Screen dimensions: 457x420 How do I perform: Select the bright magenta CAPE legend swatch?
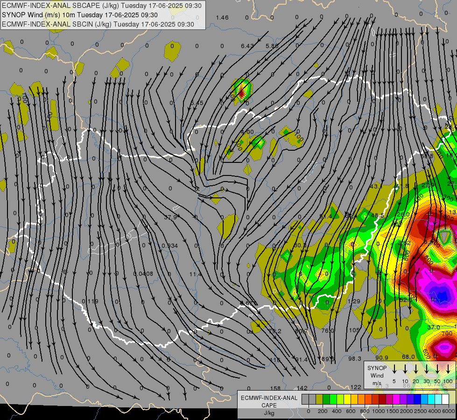[x=396, y=399]
